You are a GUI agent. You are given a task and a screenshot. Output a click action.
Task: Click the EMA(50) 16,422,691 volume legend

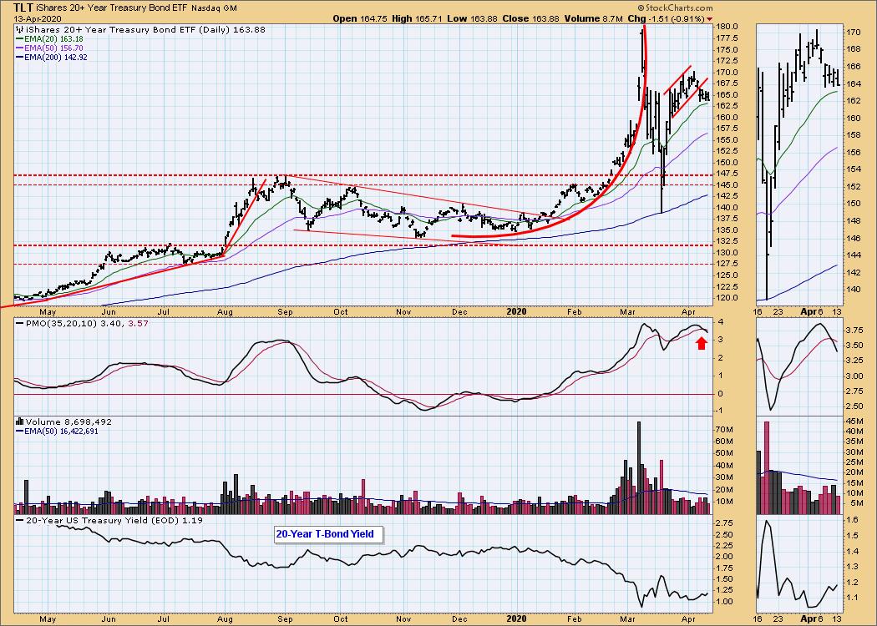click(x=57, y=431)
